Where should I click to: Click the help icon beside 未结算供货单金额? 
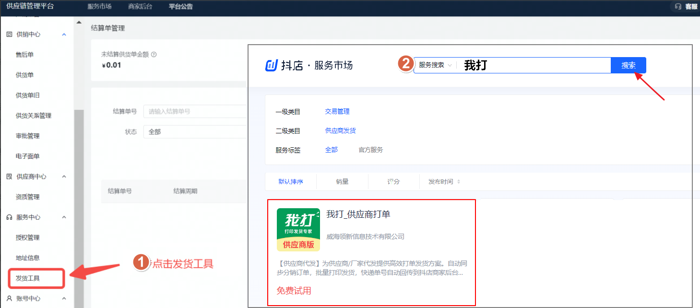(x=154, y=55)
